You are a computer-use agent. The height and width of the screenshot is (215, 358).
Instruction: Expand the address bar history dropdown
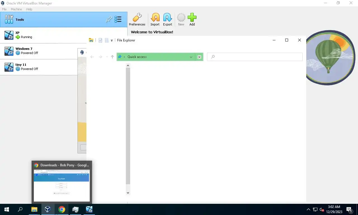(x=191, y=57)
